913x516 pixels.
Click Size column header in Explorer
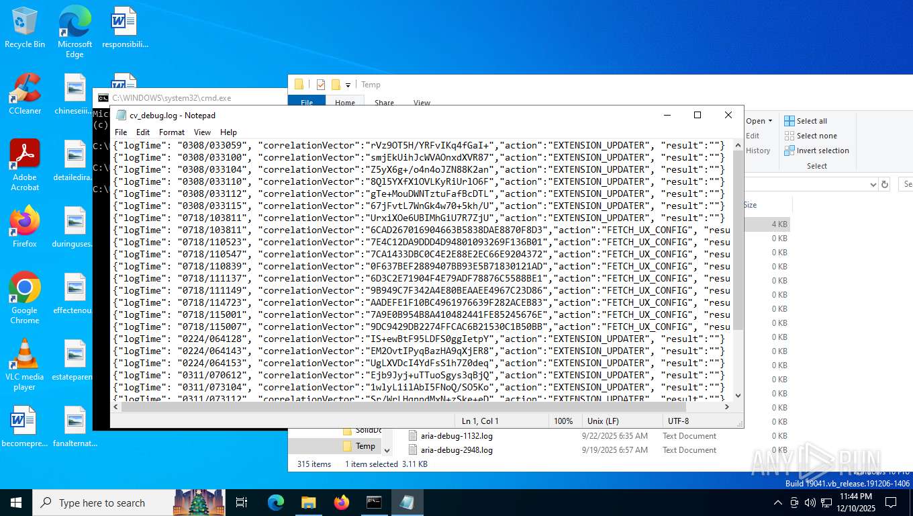pos(751,205)
